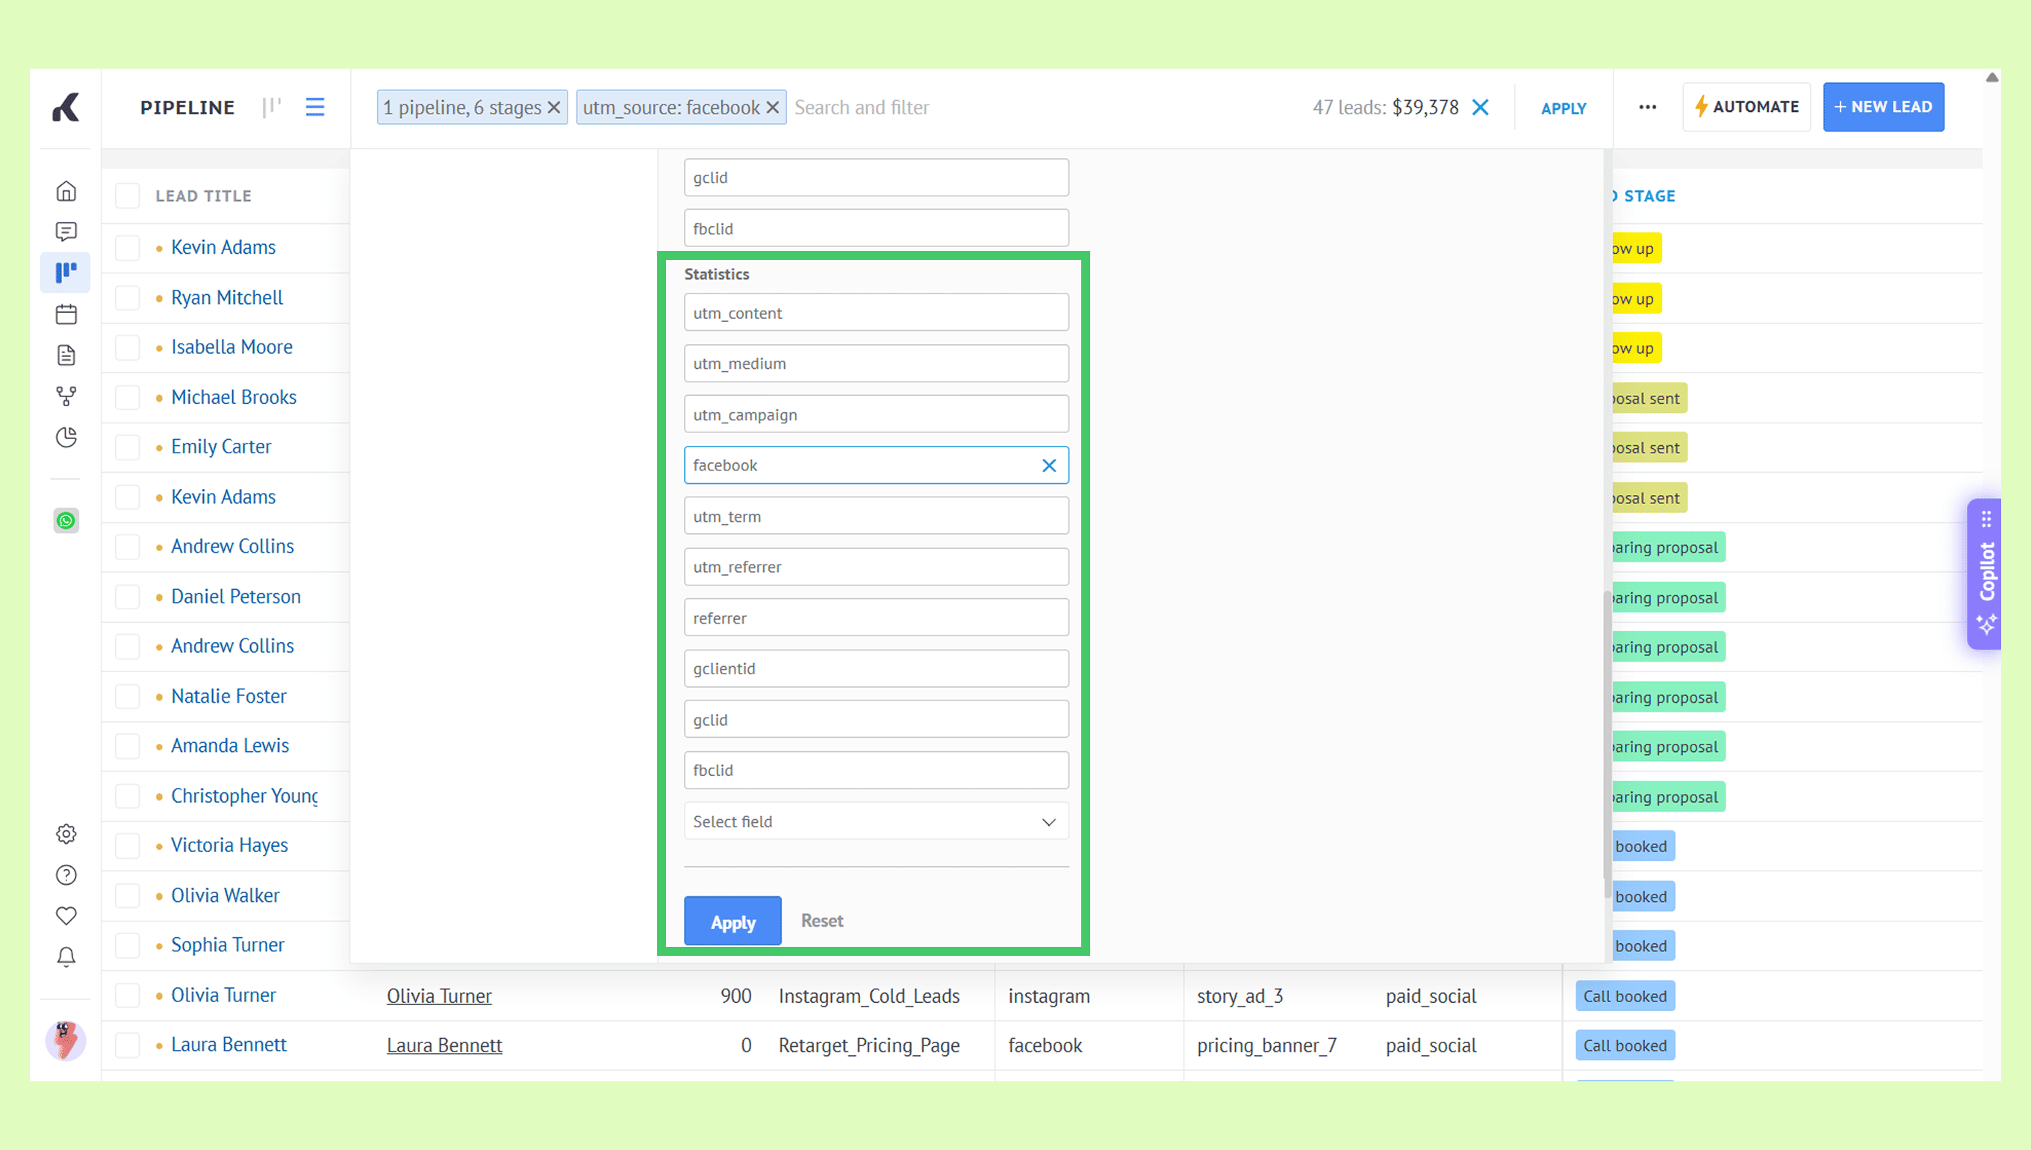Image resolution: width=2031 pixels, height=1150 pixels.
Task: Switch to list view icon
Action: [x=315, y=108]
